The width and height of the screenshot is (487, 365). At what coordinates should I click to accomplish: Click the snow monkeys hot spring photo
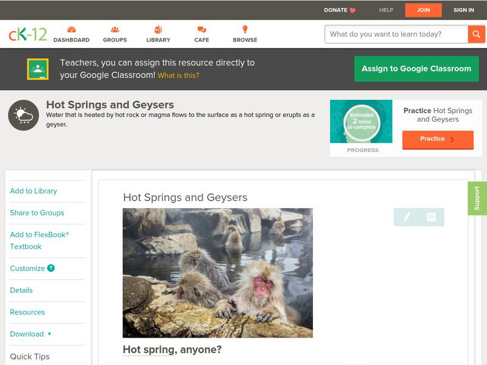pos(218,273)
